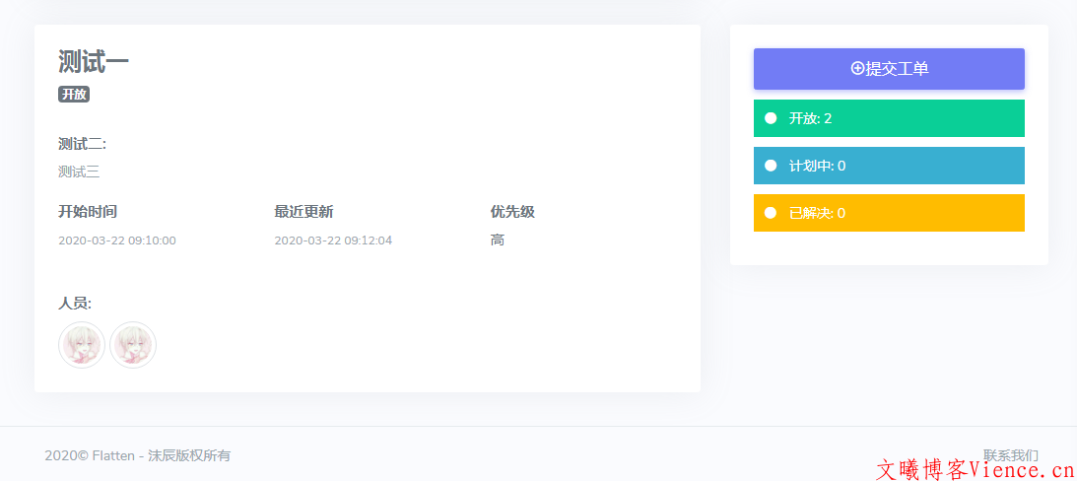The height and width of the screenshot is (481, 1077).
Task: Click the white dot beside 已解决: 0
Action: pos(771,213)
